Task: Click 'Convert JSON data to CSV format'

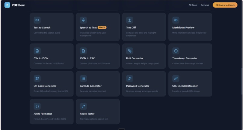Action: (95, 64)
